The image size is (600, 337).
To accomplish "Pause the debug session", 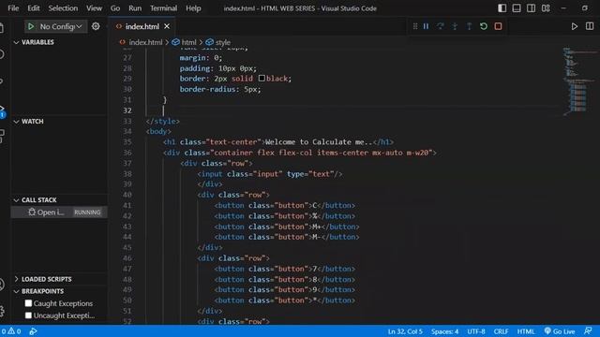I will coord(426,26).
